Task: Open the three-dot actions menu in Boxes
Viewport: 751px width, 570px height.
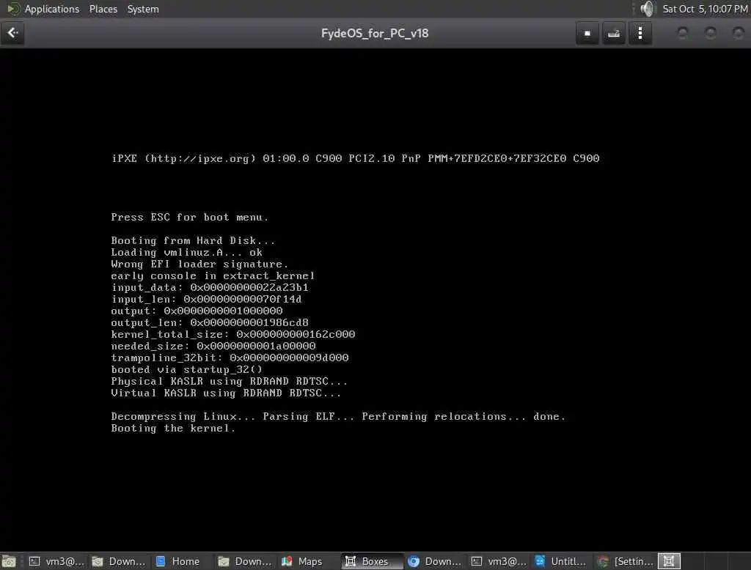Action: (640, 34)
